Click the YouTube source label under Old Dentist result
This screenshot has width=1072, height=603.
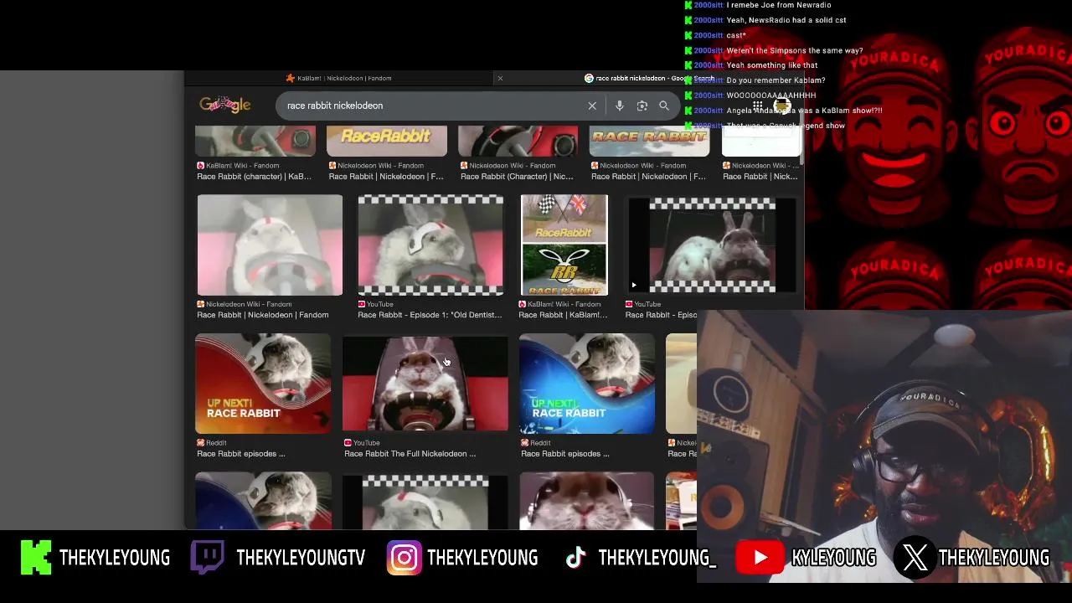[x=375, y=304]
